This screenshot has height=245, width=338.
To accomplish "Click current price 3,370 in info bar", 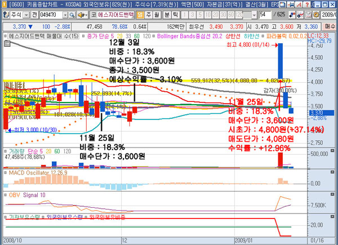I will click(x=19, y=26).
